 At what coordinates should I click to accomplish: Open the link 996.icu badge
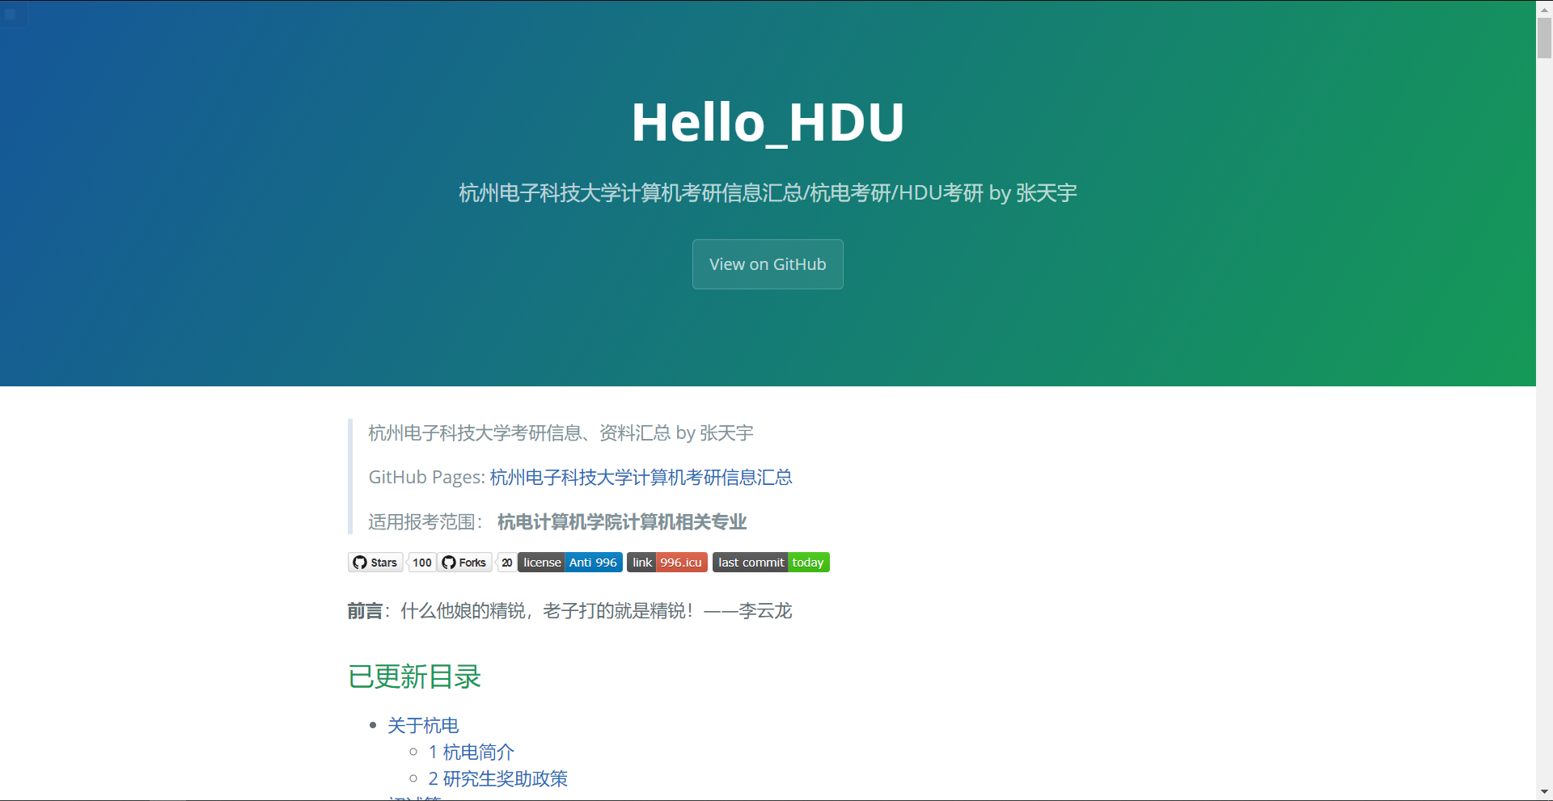667,563
